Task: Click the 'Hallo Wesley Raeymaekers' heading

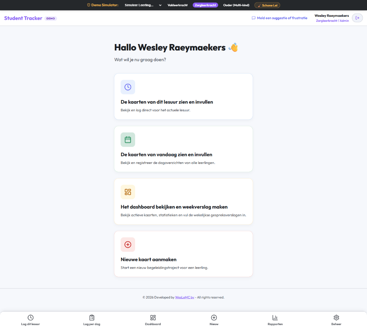Action: (170, 48)
